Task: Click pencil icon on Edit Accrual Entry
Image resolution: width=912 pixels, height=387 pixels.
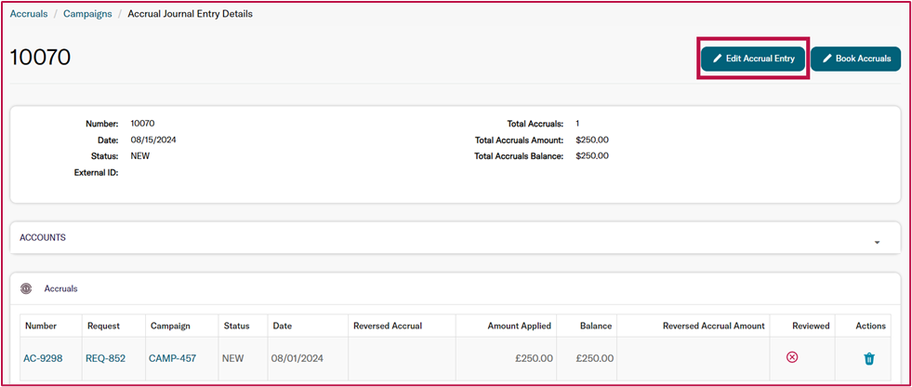Action: 718,59
